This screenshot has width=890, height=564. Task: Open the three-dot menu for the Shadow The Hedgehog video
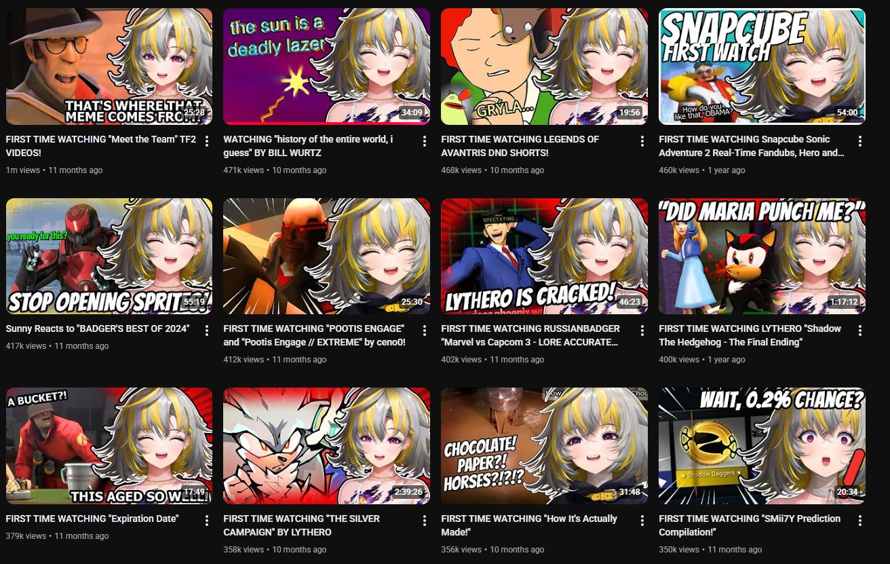[x=860, y=331]
